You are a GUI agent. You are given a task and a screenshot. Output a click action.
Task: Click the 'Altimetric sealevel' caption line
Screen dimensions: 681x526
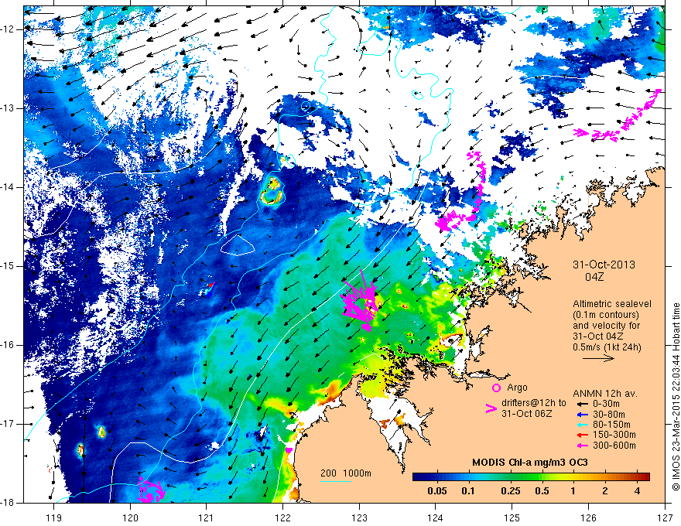coord(611,304)
